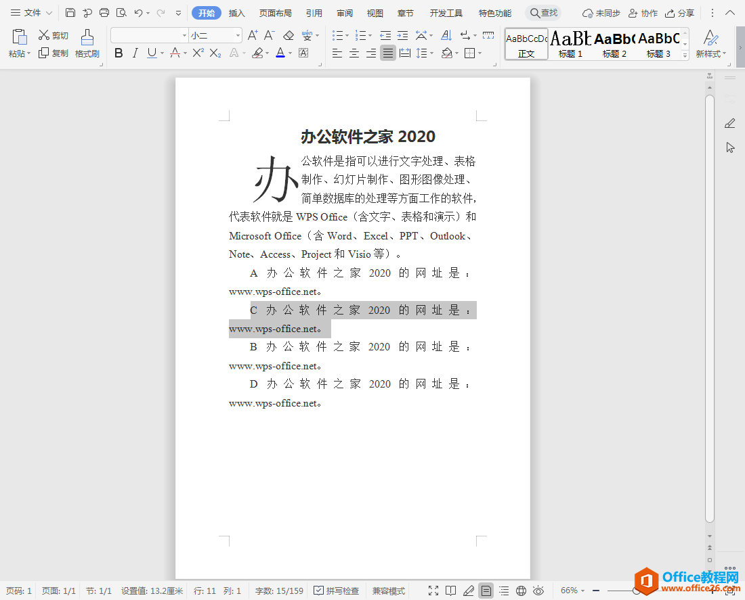The width and height of the screenshot is (745, 600).
Task: Expand the font name combo box
Action: click(184, 35)
